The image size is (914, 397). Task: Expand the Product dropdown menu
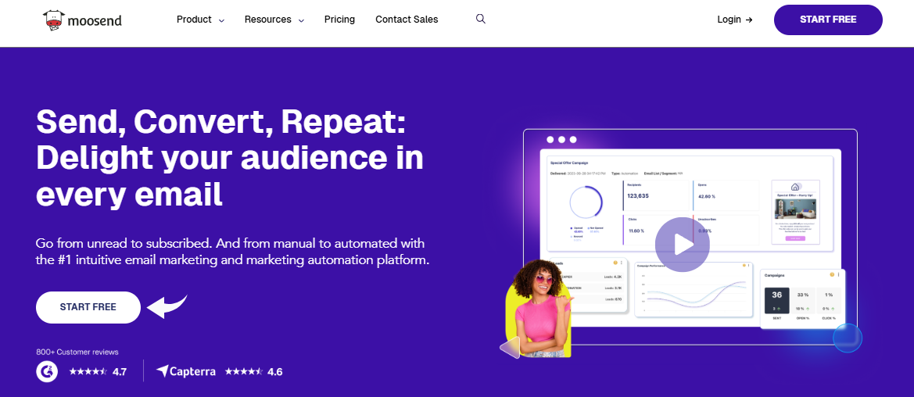pos(200,20)
